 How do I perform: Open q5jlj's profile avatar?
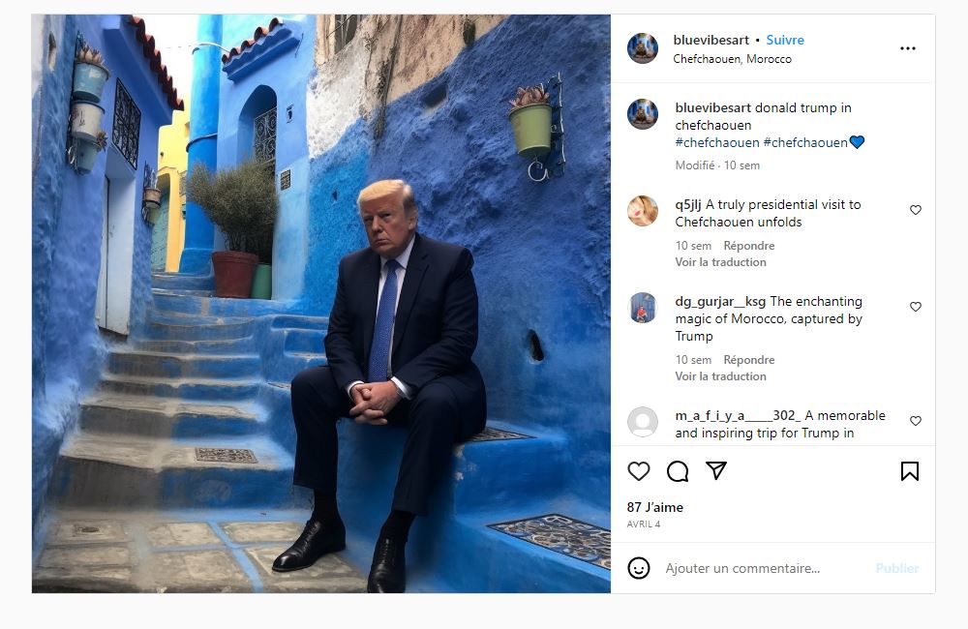click(643, 211)
